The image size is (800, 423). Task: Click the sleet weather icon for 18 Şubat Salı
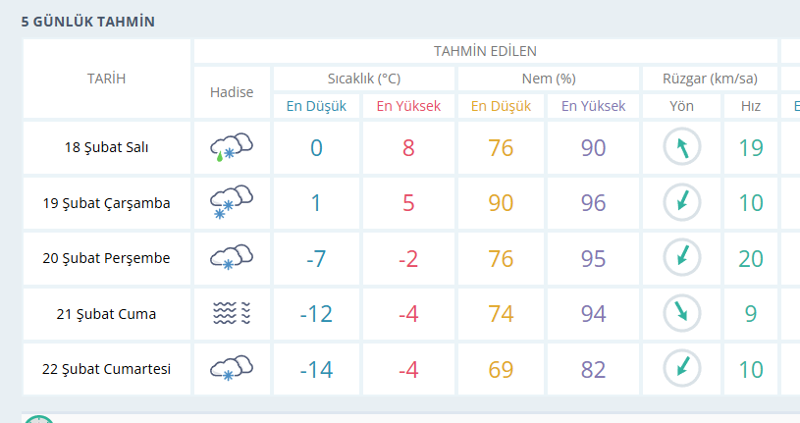click(x=232, y=147)
